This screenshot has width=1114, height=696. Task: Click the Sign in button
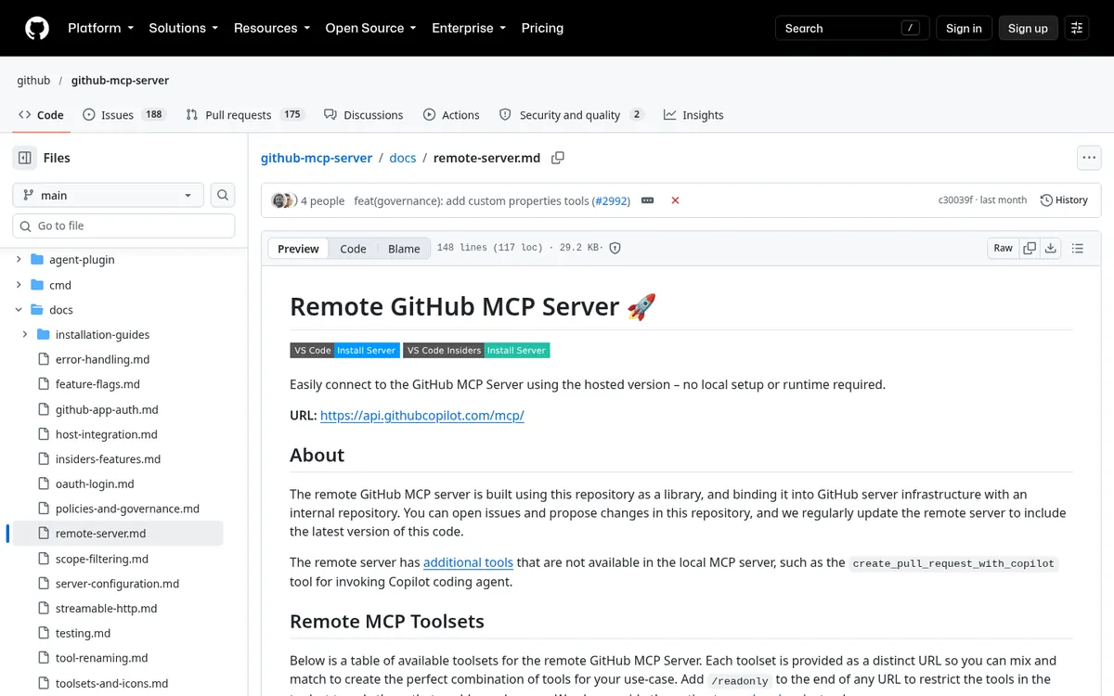(964, 28)
